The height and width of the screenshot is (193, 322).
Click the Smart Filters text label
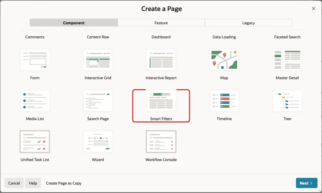pos(161,119)
